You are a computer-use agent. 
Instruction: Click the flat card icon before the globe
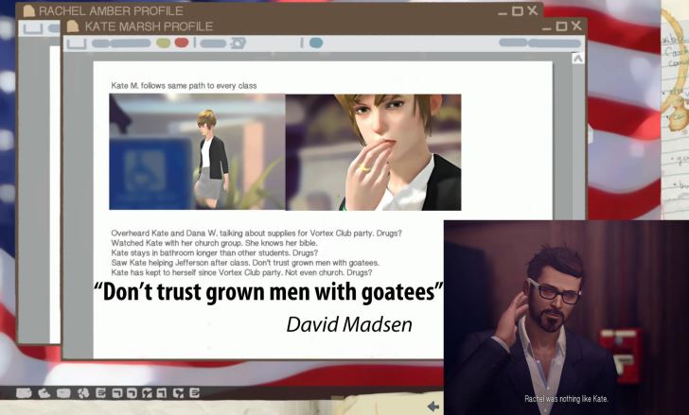click(x=63, y=393)
